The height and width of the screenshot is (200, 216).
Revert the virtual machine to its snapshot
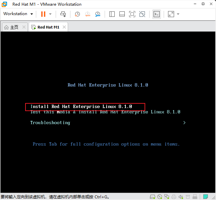point(88,14)
